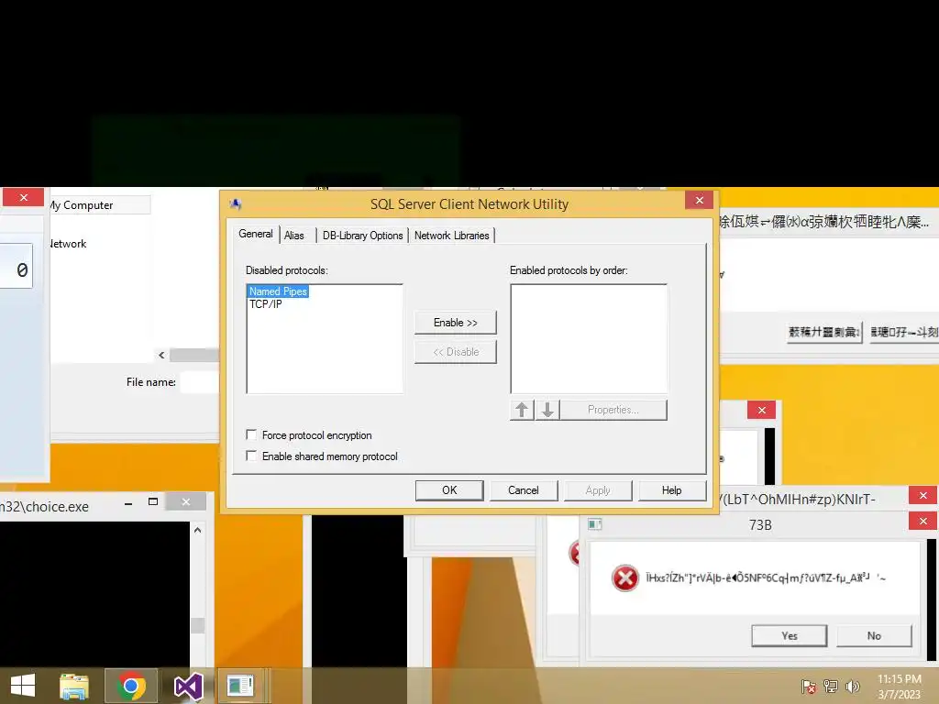Click the File name input field
This screenshot has width=939, height=704.
tap(199, 382)
